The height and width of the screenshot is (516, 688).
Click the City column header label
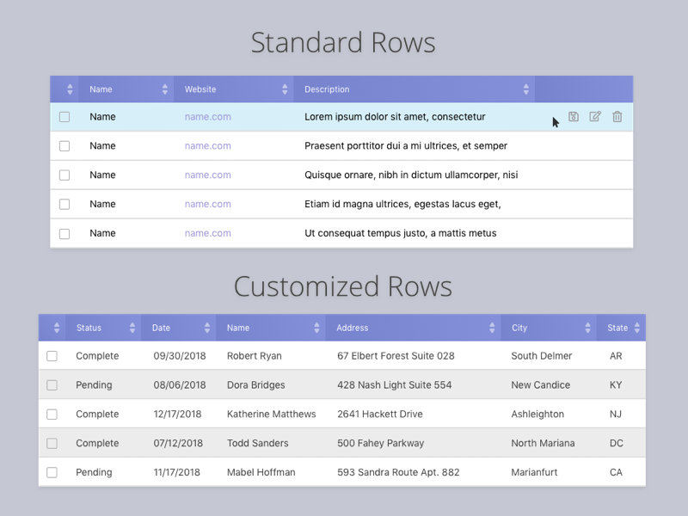[519, 328]
